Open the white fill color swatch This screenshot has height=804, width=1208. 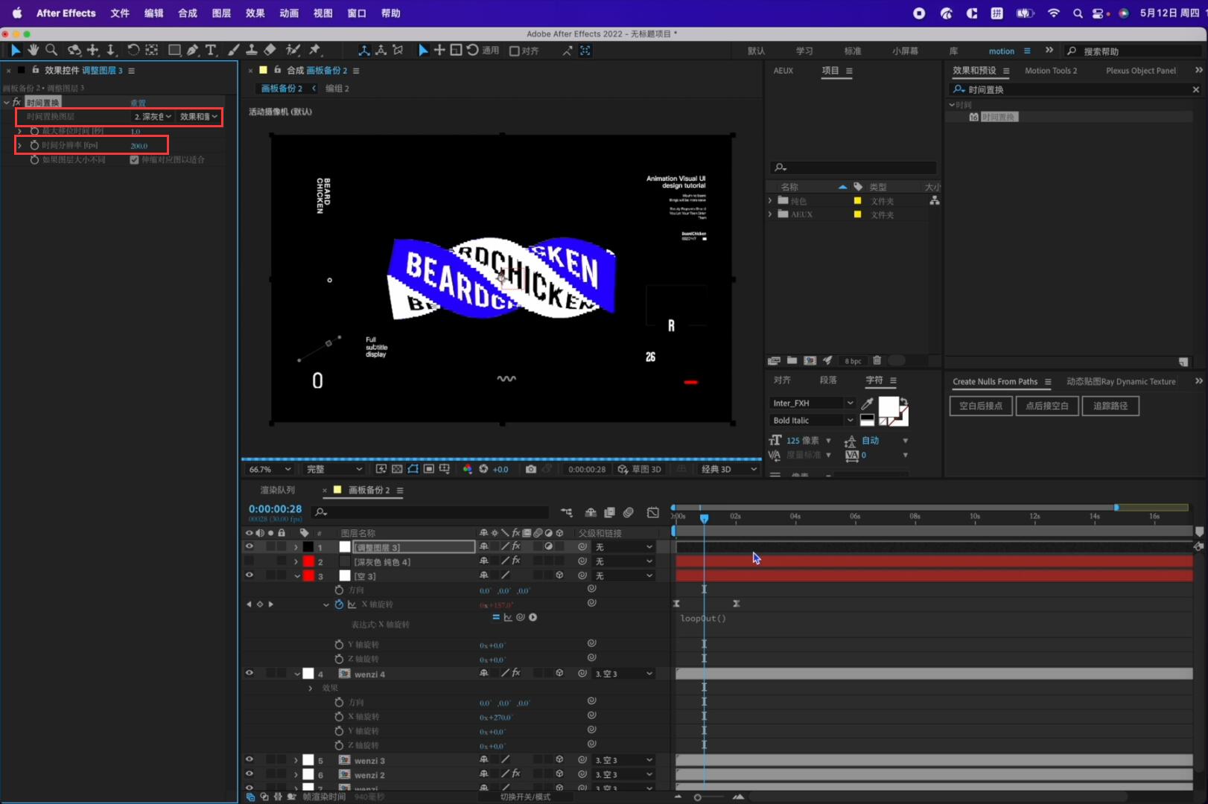pyautogui.click(x=888, y=406)
